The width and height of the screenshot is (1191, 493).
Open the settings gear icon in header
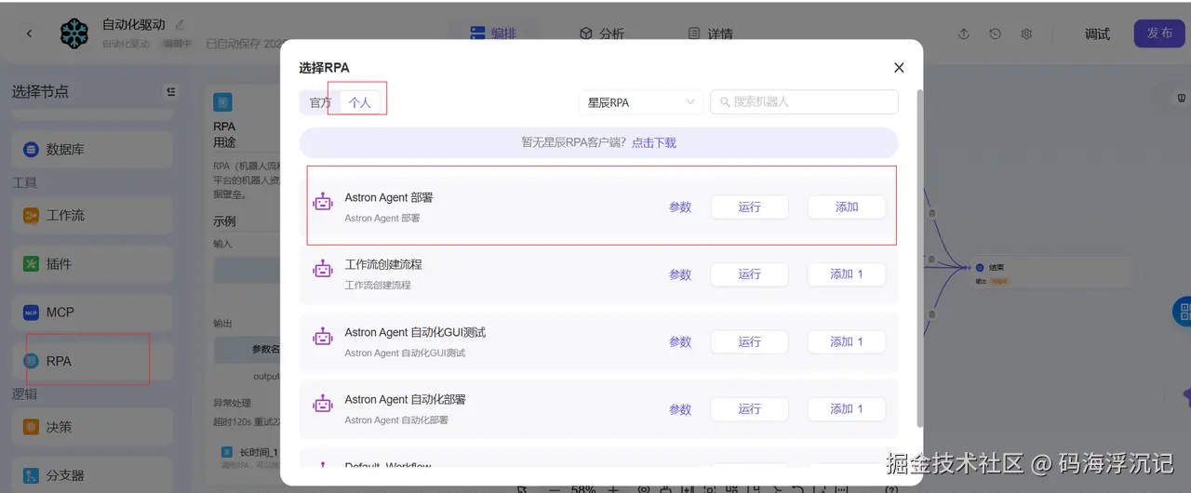1026,33
